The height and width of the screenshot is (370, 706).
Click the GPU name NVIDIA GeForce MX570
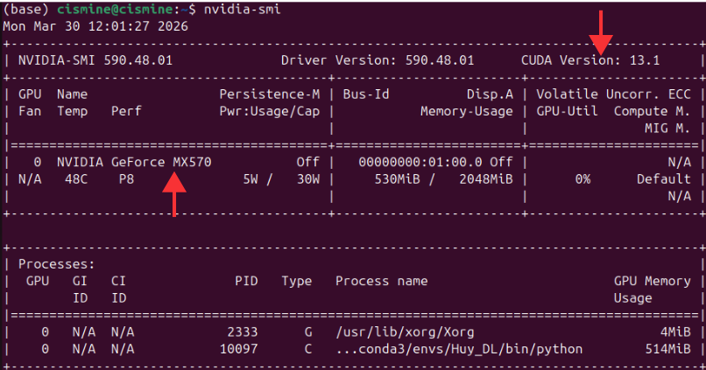[134, 162]
